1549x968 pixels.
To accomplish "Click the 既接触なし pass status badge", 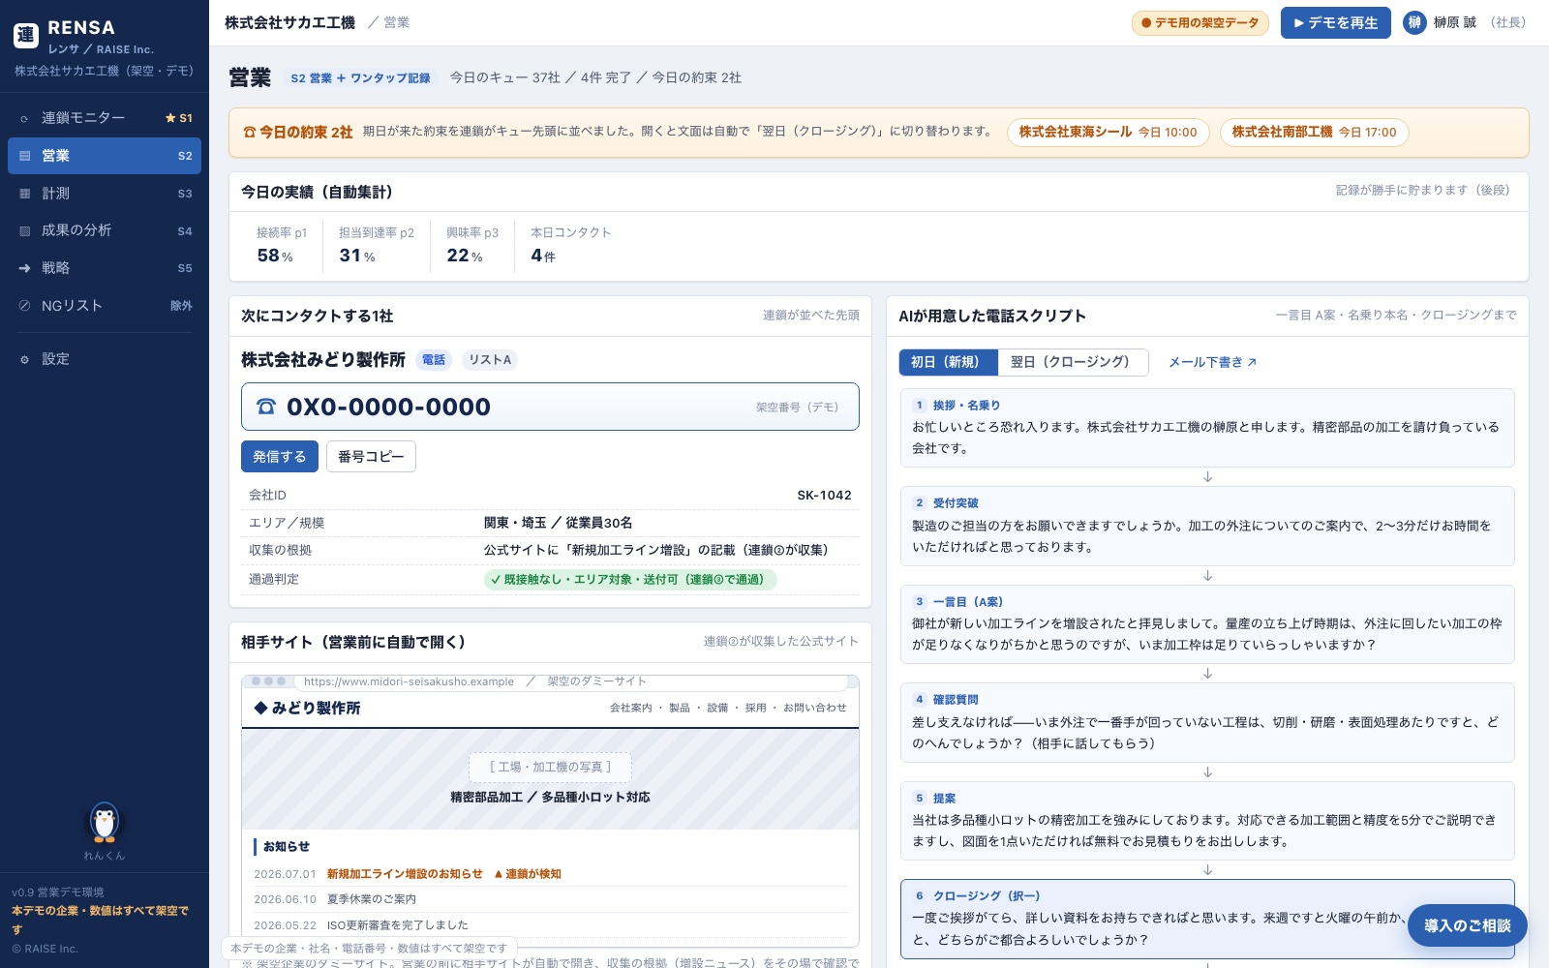I will point(630,580).
